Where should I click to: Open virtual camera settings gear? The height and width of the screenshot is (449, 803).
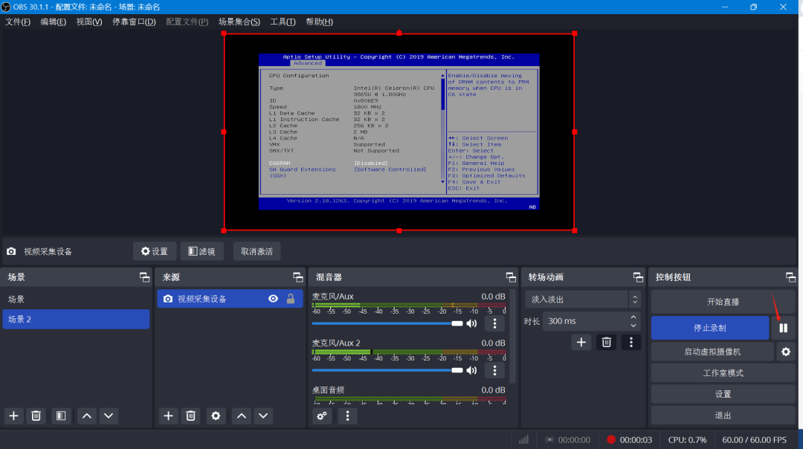pyautogui.click(x=786, y=352)
